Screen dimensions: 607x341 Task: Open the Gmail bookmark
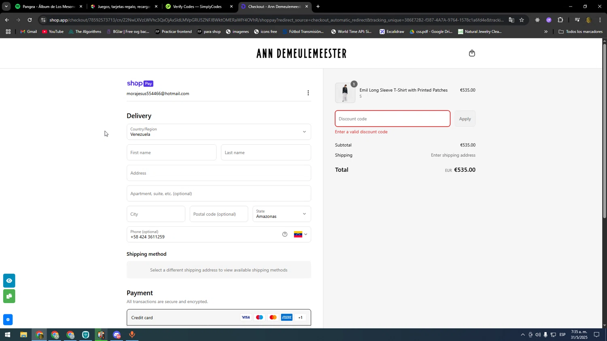click(29, 32)
